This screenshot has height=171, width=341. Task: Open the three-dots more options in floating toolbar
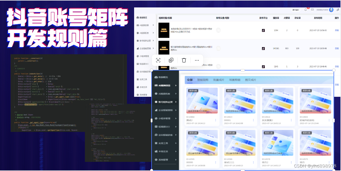click(197, 60)
